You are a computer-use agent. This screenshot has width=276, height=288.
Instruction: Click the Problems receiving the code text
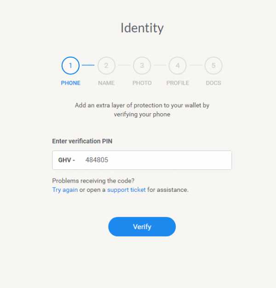click(93, 181)
